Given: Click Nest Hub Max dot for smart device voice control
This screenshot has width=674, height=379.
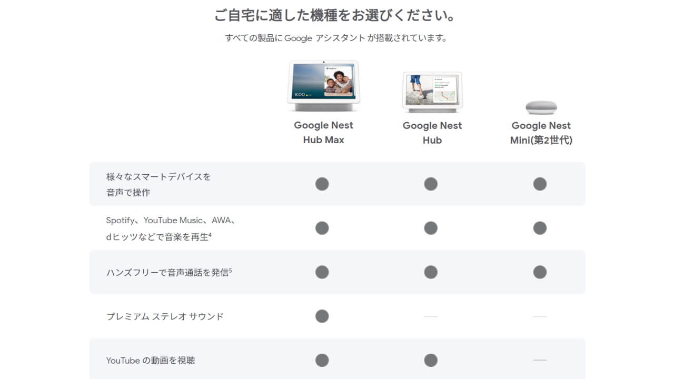Looking at the screenshot, I should [x=322, y=184].
